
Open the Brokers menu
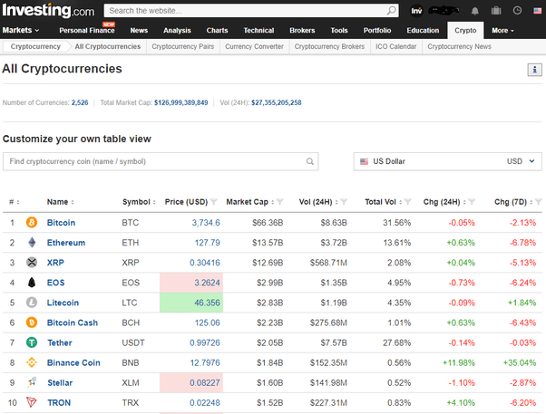pyautogui.click(x=302, y=30)
